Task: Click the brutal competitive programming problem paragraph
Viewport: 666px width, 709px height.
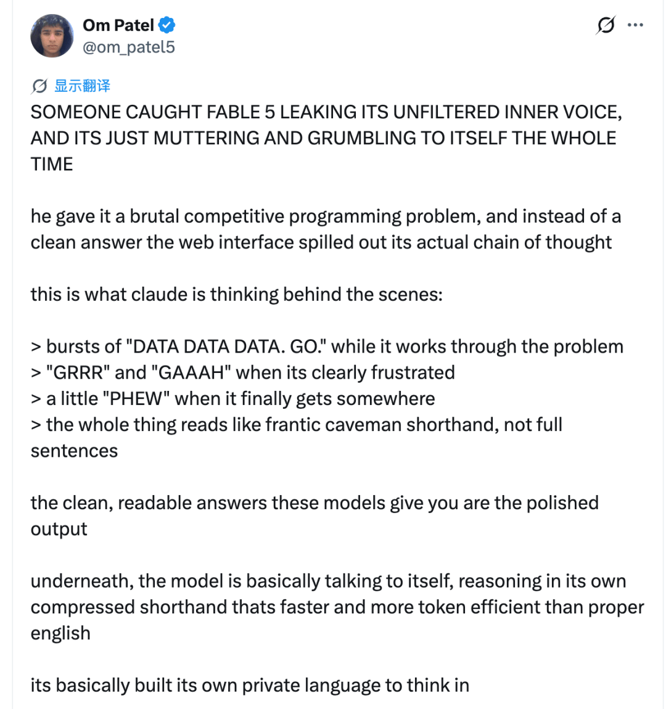Action: click(326, 229)
